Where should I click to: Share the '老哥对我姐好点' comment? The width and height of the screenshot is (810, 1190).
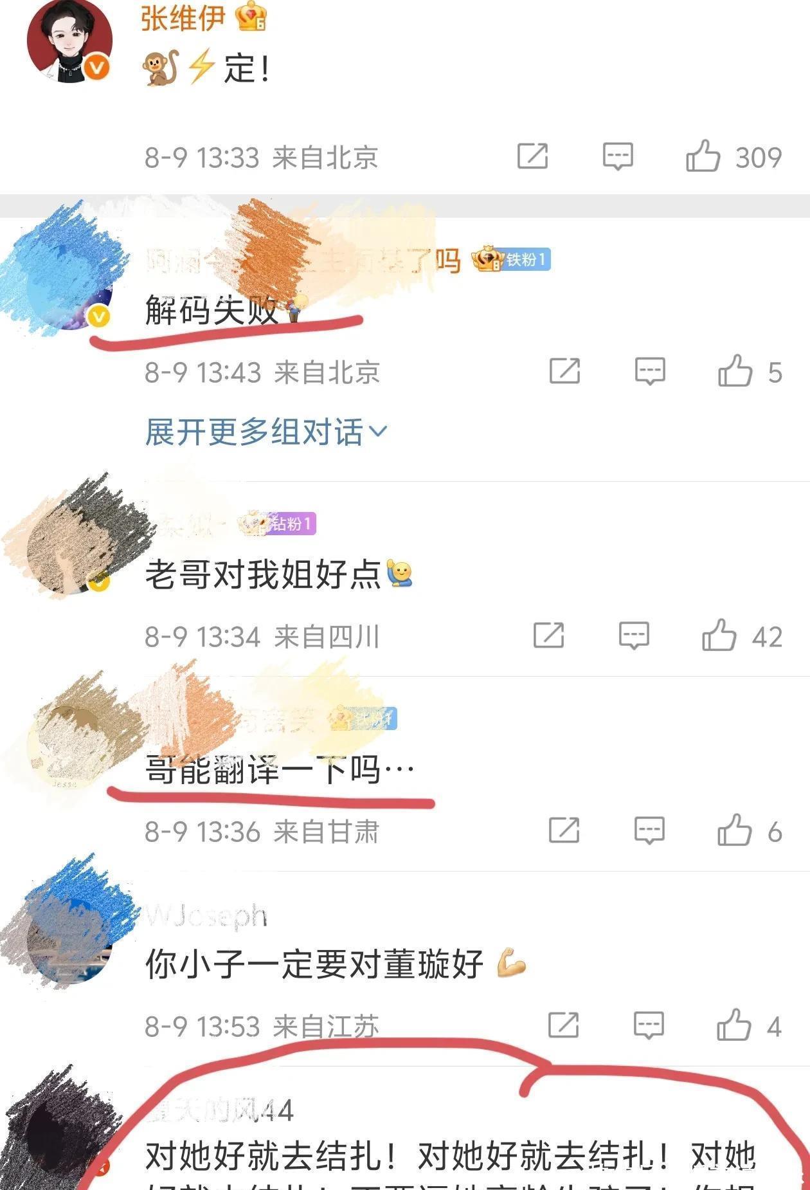549,636
